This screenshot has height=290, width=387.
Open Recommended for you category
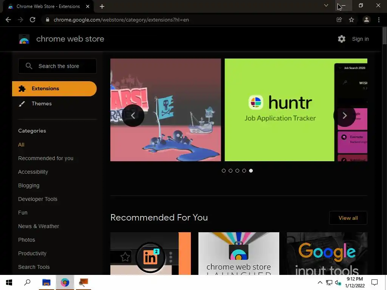coord(46,158)
